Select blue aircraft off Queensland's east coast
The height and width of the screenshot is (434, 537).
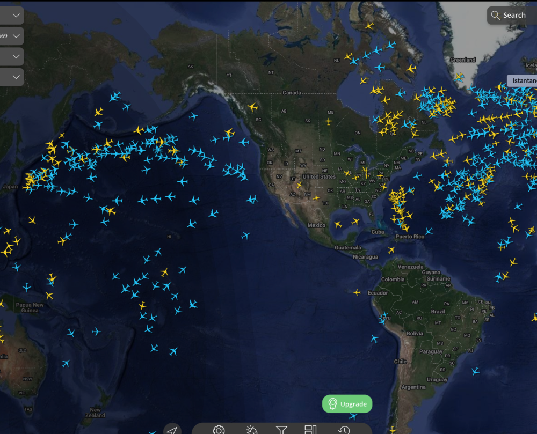pyautogui.click(x=66, y=363)
